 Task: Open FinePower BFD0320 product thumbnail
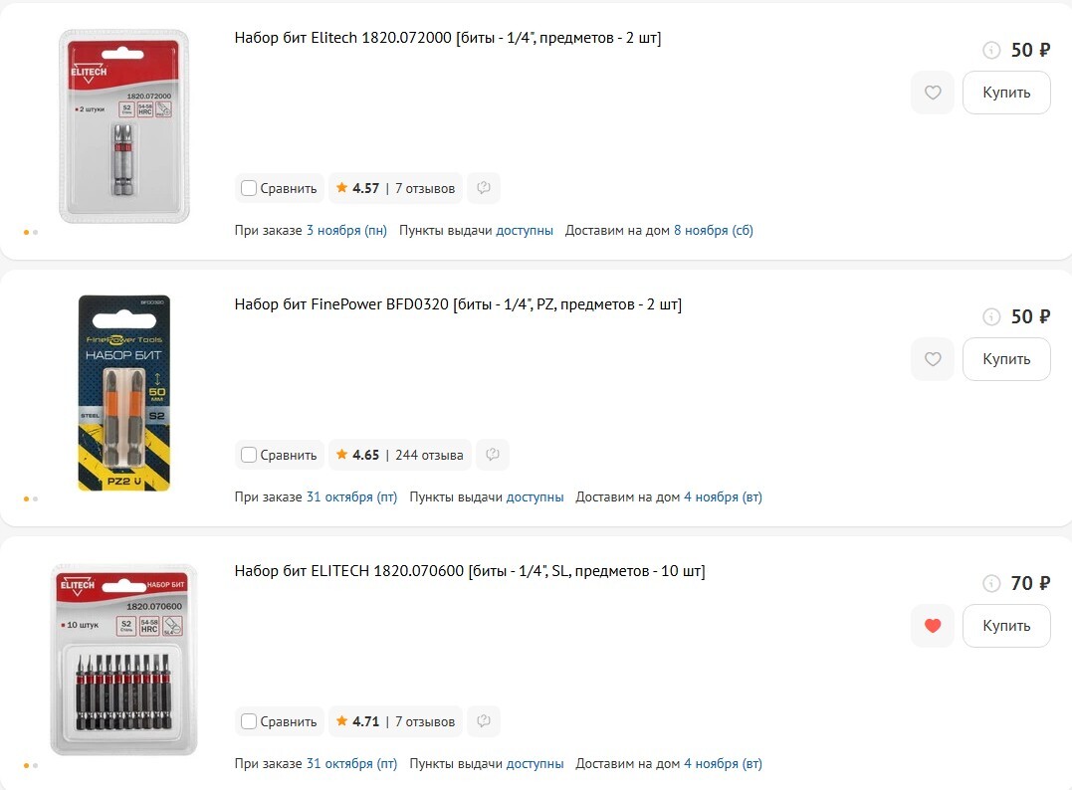(x=123, y=393)
